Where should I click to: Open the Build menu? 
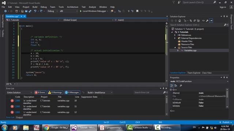tap(35, 7)
